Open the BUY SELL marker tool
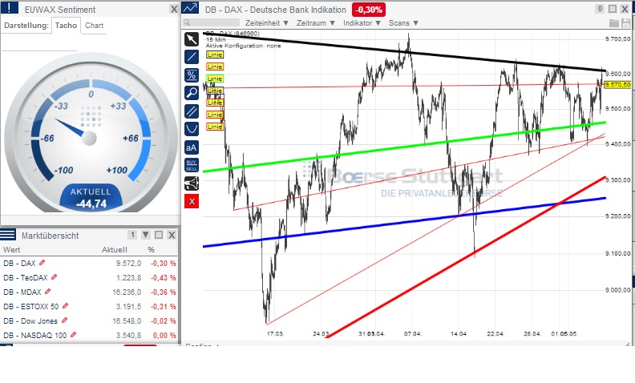 point(192,166)
